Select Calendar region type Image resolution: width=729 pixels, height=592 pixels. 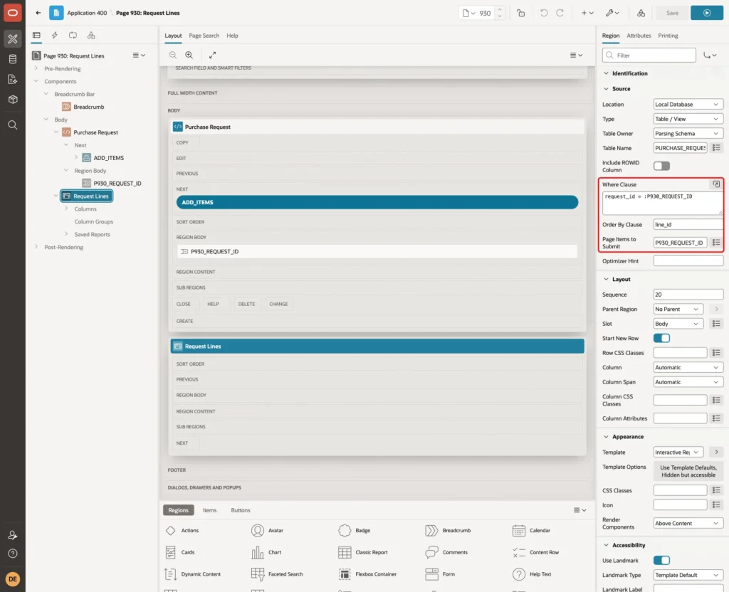pos(531,531)
